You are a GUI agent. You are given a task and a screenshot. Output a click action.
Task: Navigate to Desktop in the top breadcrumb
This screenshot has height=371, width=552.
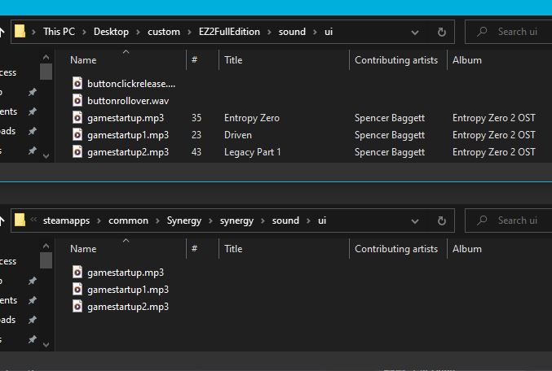pos(111,32)
